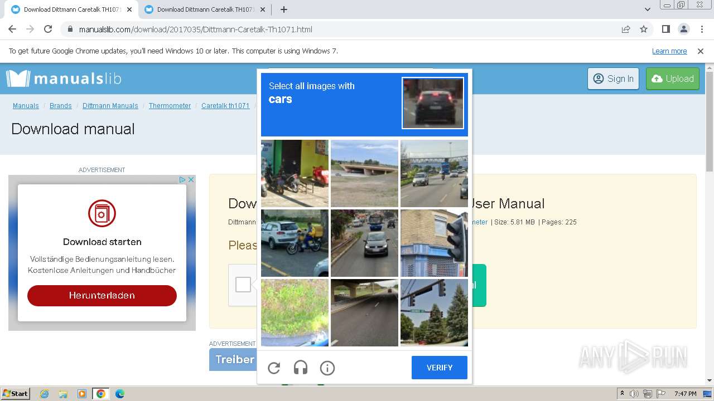The width and height of the screenshot is (714, 401).
Task: Open Caretalk th1071 breadcrumb link
Action: point(225,106)
